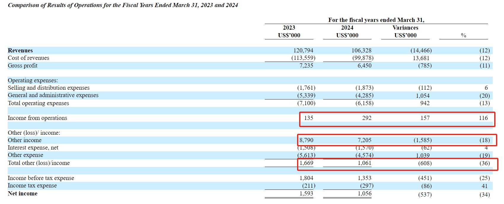Viewport: 504px width, 204px height.
Task: Click the Operating expenses: heading
Action: tap(33, 80)
